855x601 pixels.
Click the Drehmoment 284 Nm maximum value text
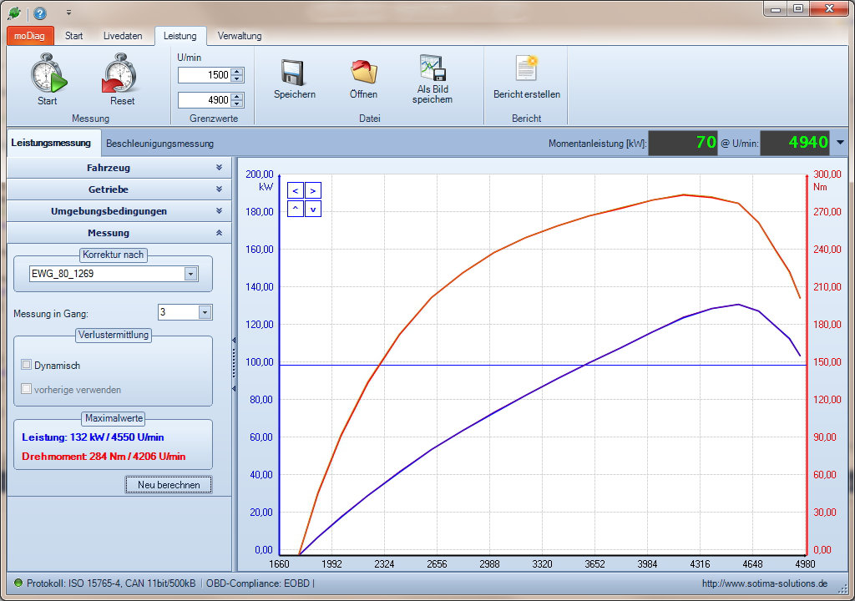tap(104, 457)
